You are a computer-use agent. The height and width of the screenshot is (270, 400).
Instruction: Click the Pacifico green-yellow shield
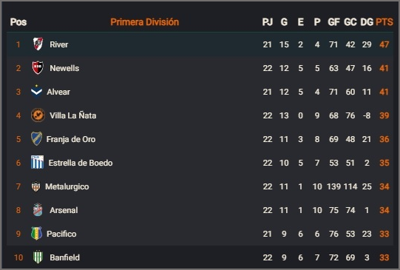pos(36,234)
